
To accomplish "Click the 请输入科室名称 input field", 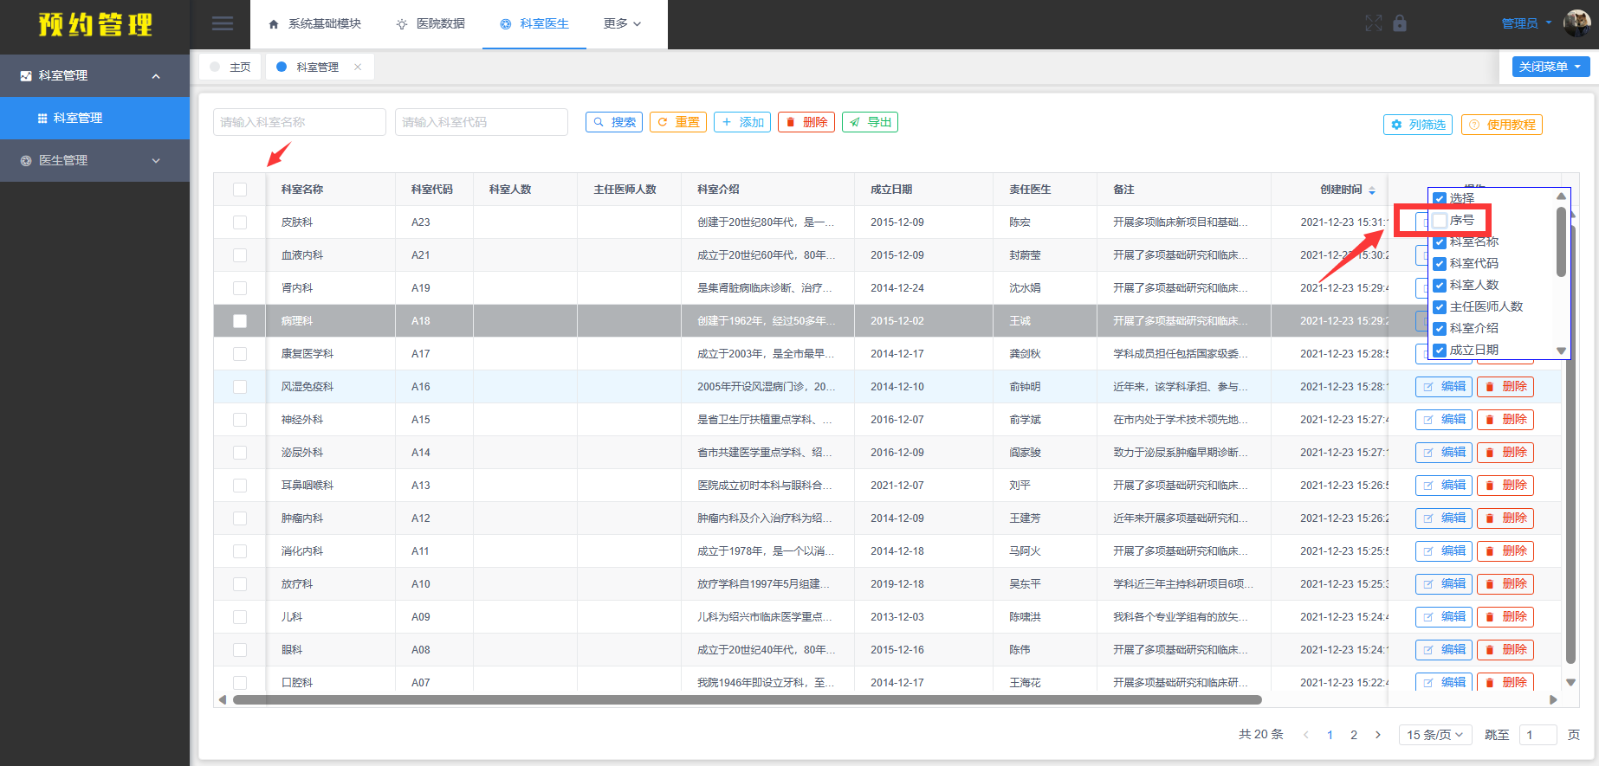I will click(x=299, y=122).
